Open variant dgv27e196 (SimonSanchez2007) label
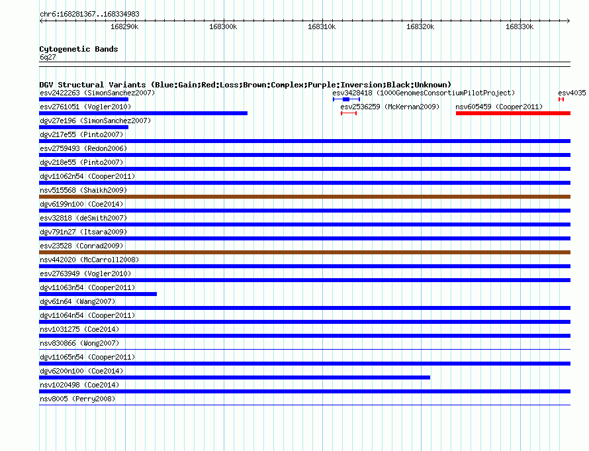Image resolution: width=589 pixels, height=451 pixels. [95, 121]
